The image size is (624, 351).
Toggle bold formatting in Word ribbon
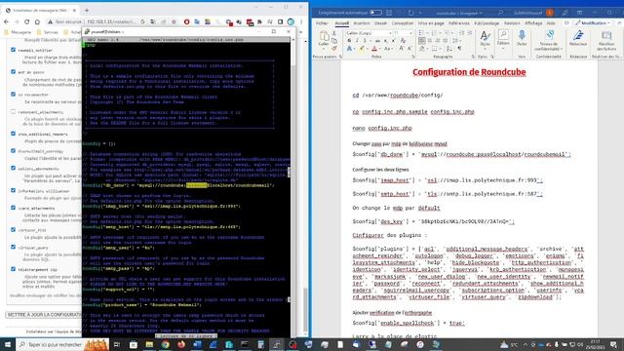pos(349,41)
